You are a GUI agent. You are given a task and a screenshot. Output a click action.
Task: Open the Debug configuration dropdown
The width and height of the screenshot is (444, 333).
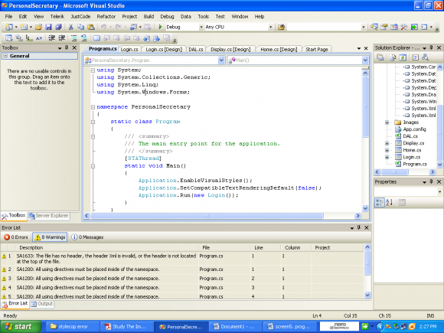point(201,27)
